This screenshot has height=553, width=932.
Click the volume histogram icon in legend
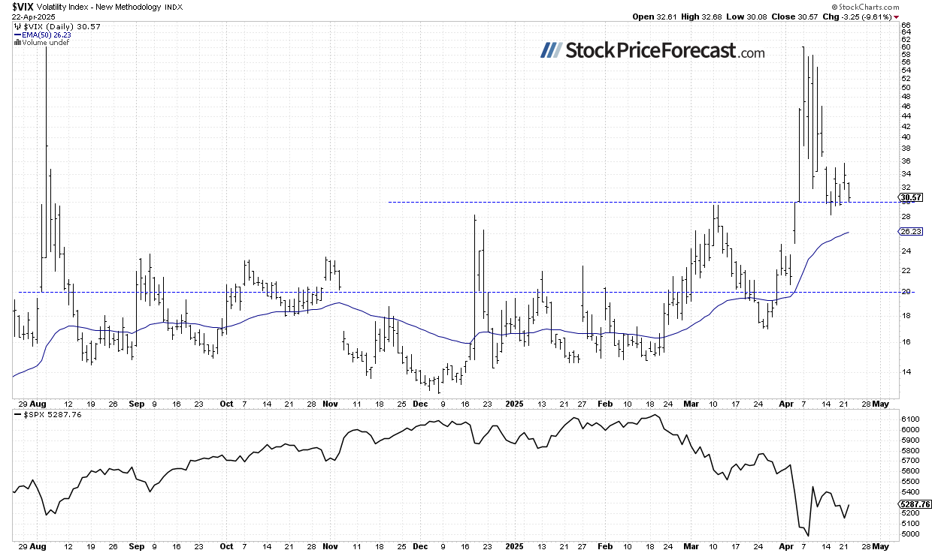tap(17, 42)
